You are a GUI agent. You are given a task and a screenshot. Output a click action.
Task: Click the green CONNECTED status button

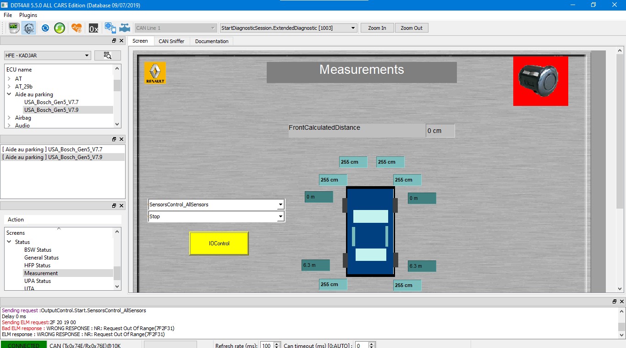24,345
